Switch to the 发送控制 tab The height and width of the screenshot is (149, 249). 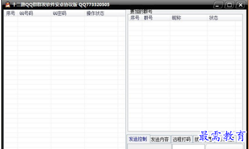pyautogui.click(x=138, y=139)
